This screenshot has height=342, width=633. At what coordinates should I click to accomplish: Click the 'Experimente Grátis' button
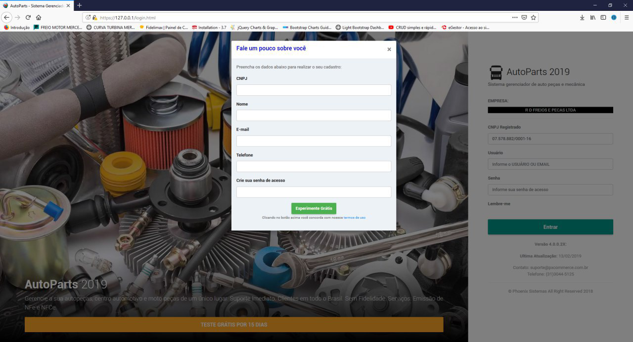[314, 208]
